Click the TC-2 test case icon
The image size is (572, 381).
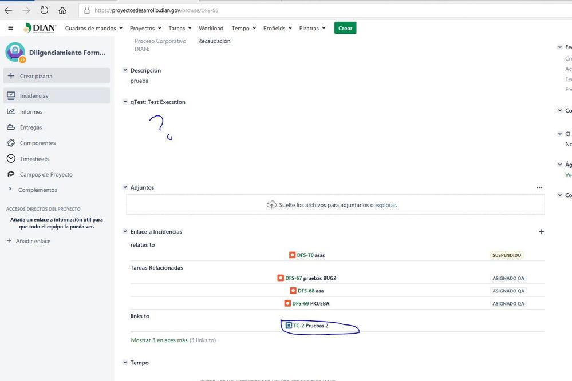(x=288, y=325)
